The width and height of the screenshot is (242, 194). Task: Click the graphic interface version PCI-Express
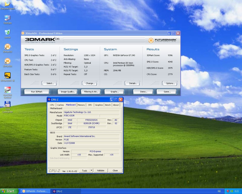click(x=95, y=151)
